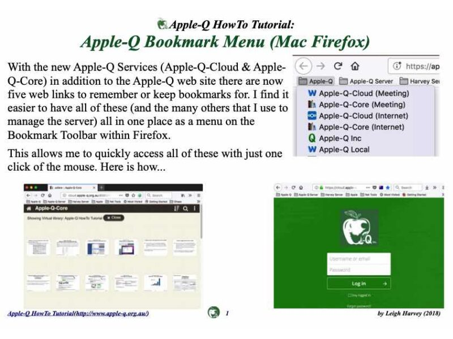Click the Username or email field
The width and height of the screenshot is (453, 339).
[359, 259]
